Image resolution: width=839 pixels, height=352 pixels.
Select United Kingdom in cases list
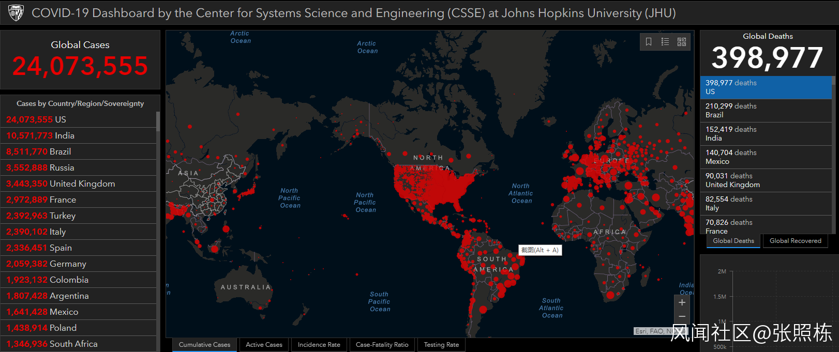click(x=79, y=183)
